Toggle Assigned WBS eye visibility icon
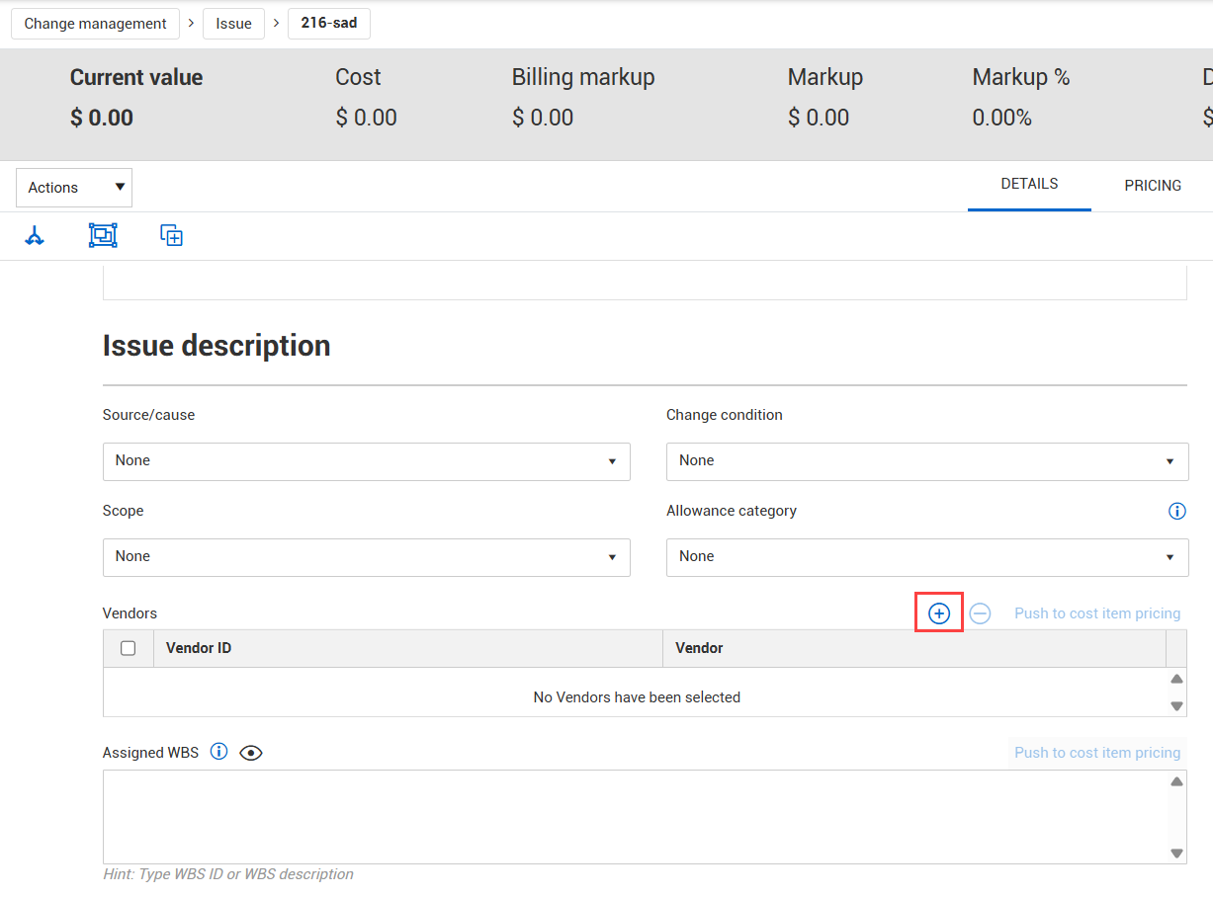 (251, 753)
